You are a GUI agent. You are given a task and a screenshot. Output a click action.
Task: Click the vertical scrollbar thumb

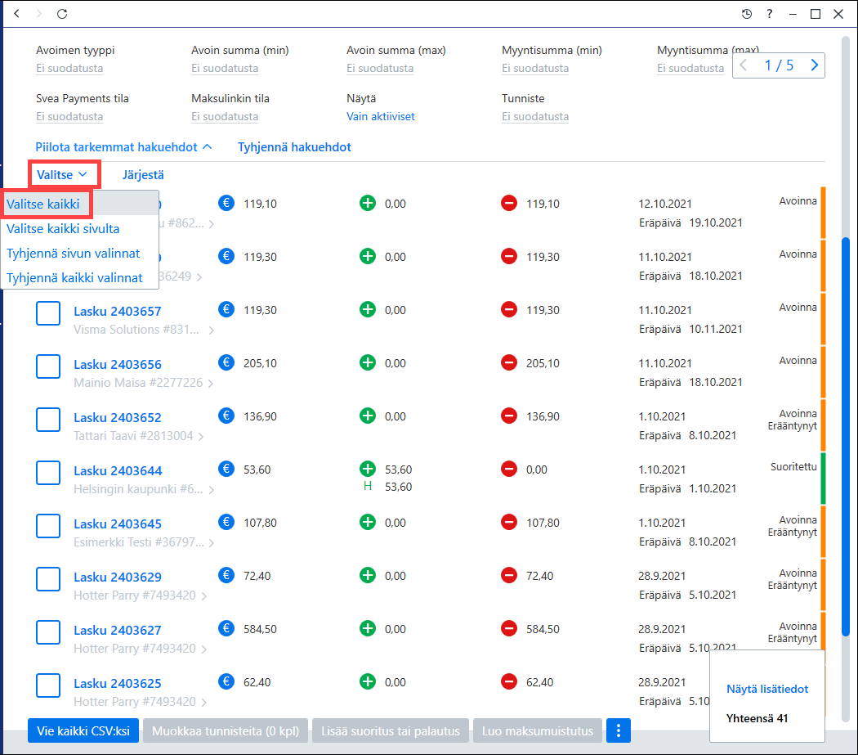pos(846,436)
